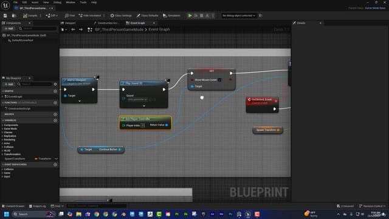Open the Tools menu

point(83,2)
